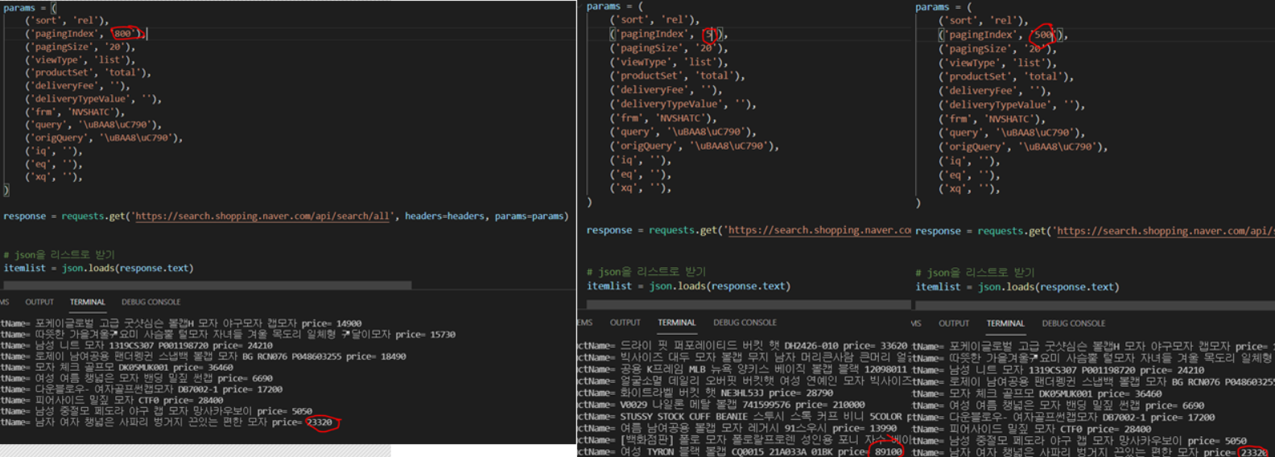Switch to OUTPUT tab in middle screenshot

tap(625, 323)
